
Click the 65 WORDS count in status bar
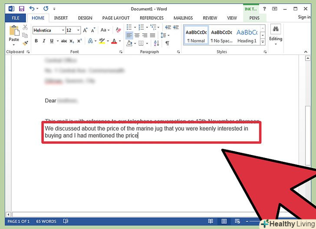[x=46, y=221]
